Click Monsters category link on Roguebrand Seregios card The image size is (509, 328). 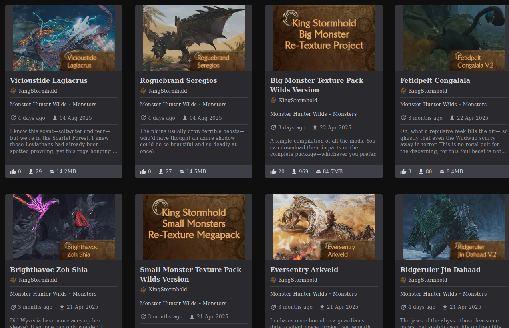click(x=214, y=104)
